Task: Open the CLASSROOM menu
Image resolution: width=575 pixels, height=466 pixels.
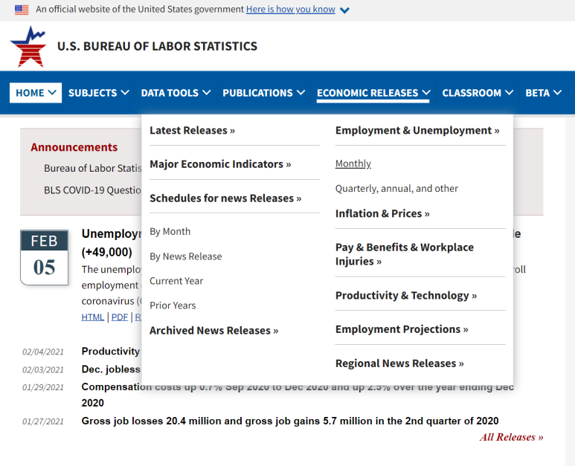Action: [x=478, y=93]
